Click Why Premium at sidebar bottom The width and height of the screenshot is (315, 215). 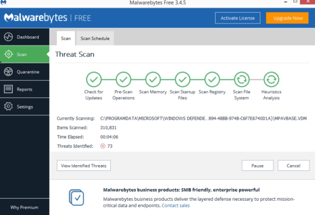coord(24,207)
